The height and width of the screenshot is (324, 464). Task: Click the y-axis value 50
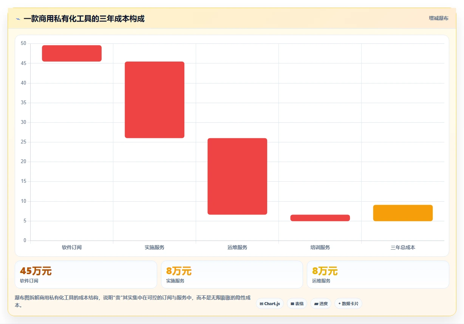(23, 43)
